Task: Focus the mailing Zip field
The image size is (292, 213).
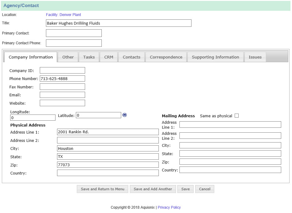Action: [230, 162]
